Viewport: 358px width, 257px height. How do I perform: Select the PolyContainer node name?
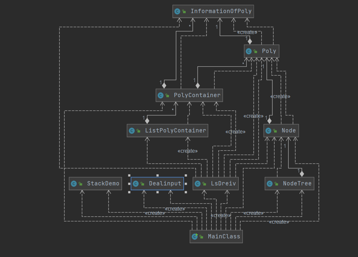pyautogui.click(x=197, y=95)
